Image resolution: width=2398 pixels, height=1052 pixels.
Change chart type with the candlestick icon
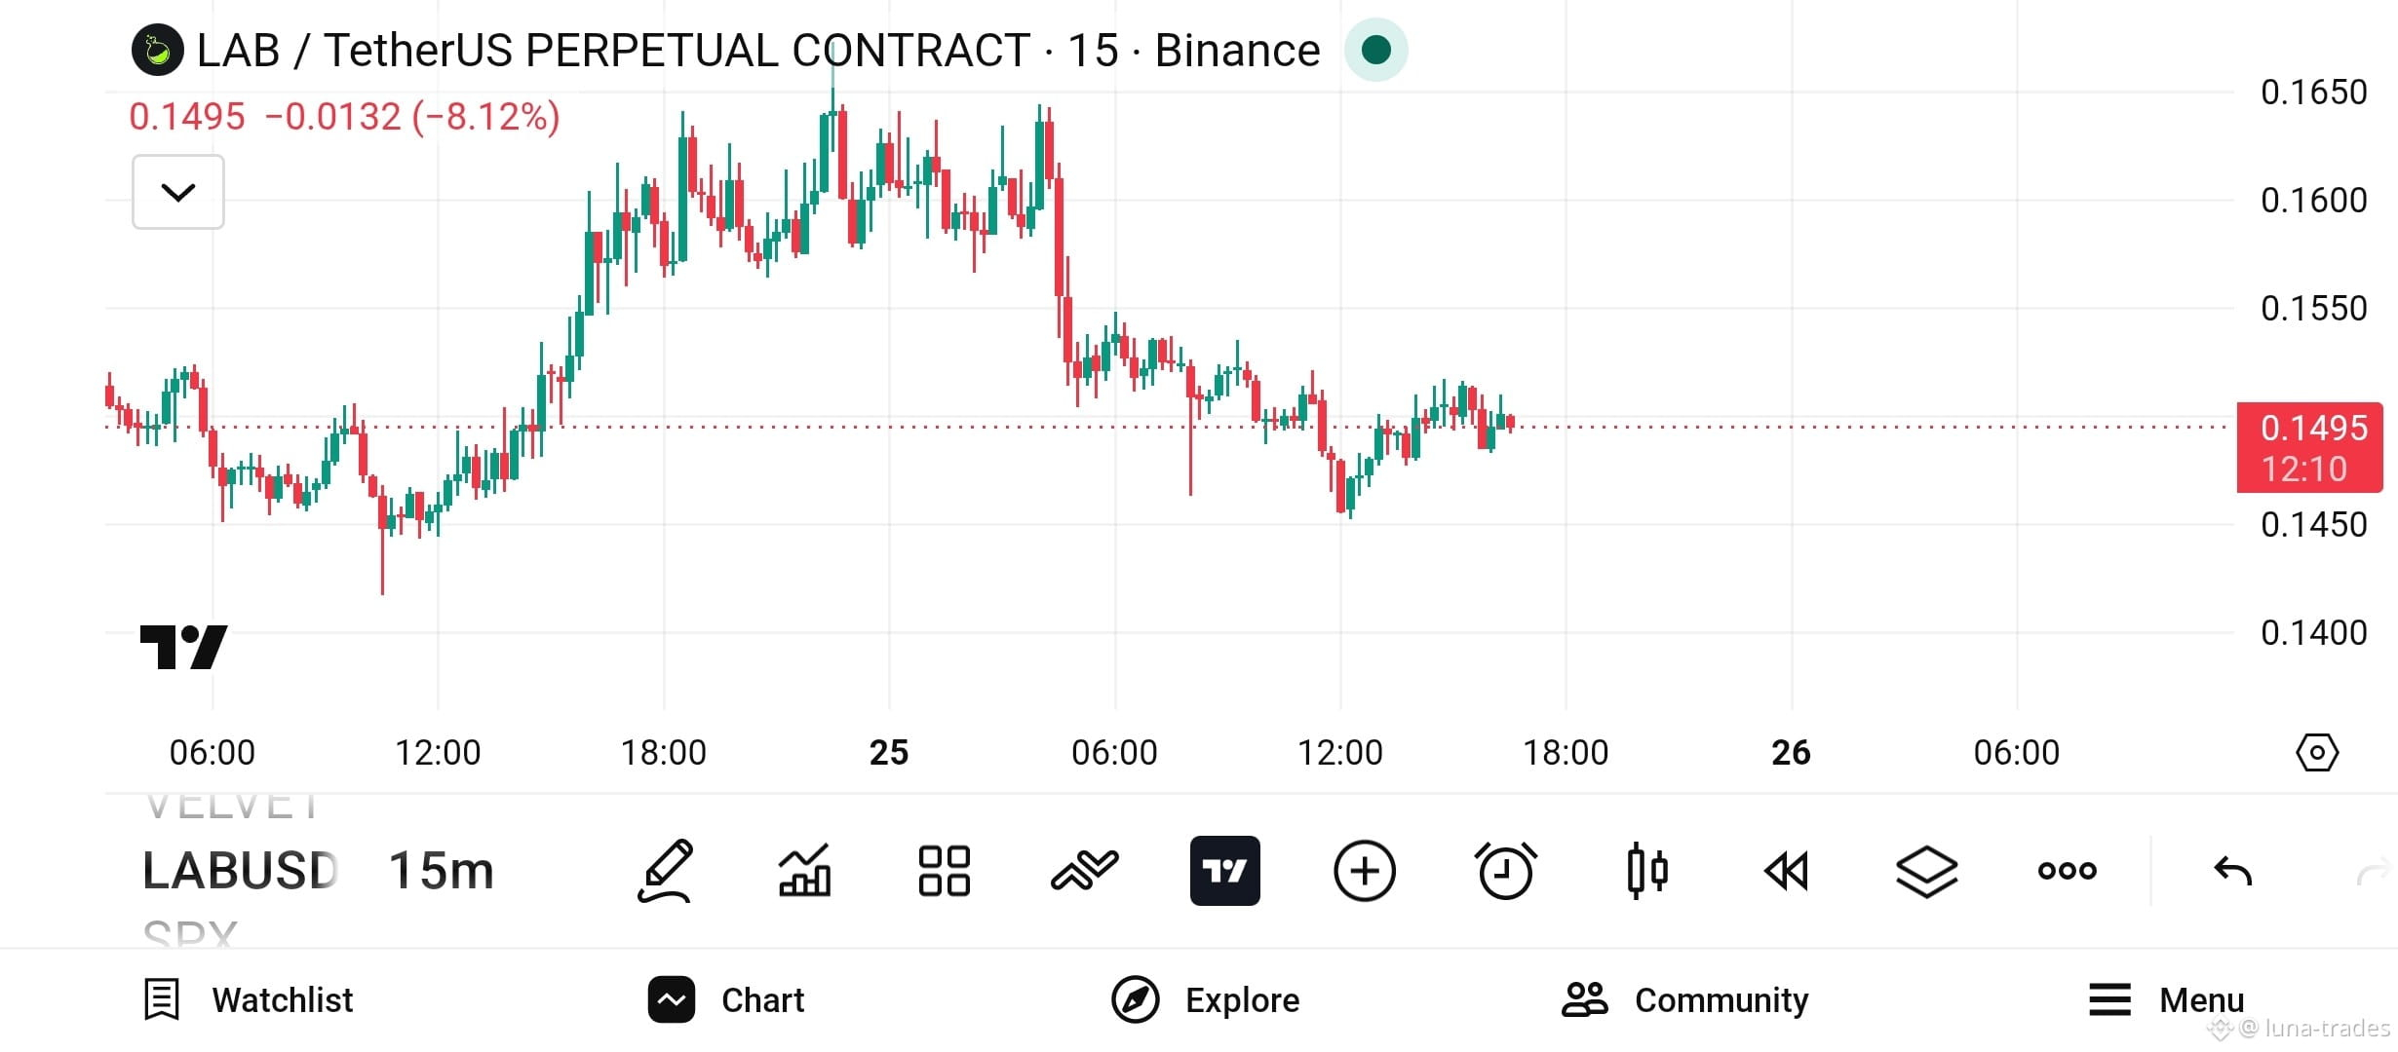[x=1646, y=871]
